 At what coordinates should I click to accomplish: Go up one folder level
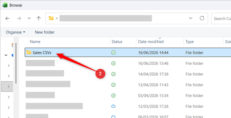click(x=38, y=18)
